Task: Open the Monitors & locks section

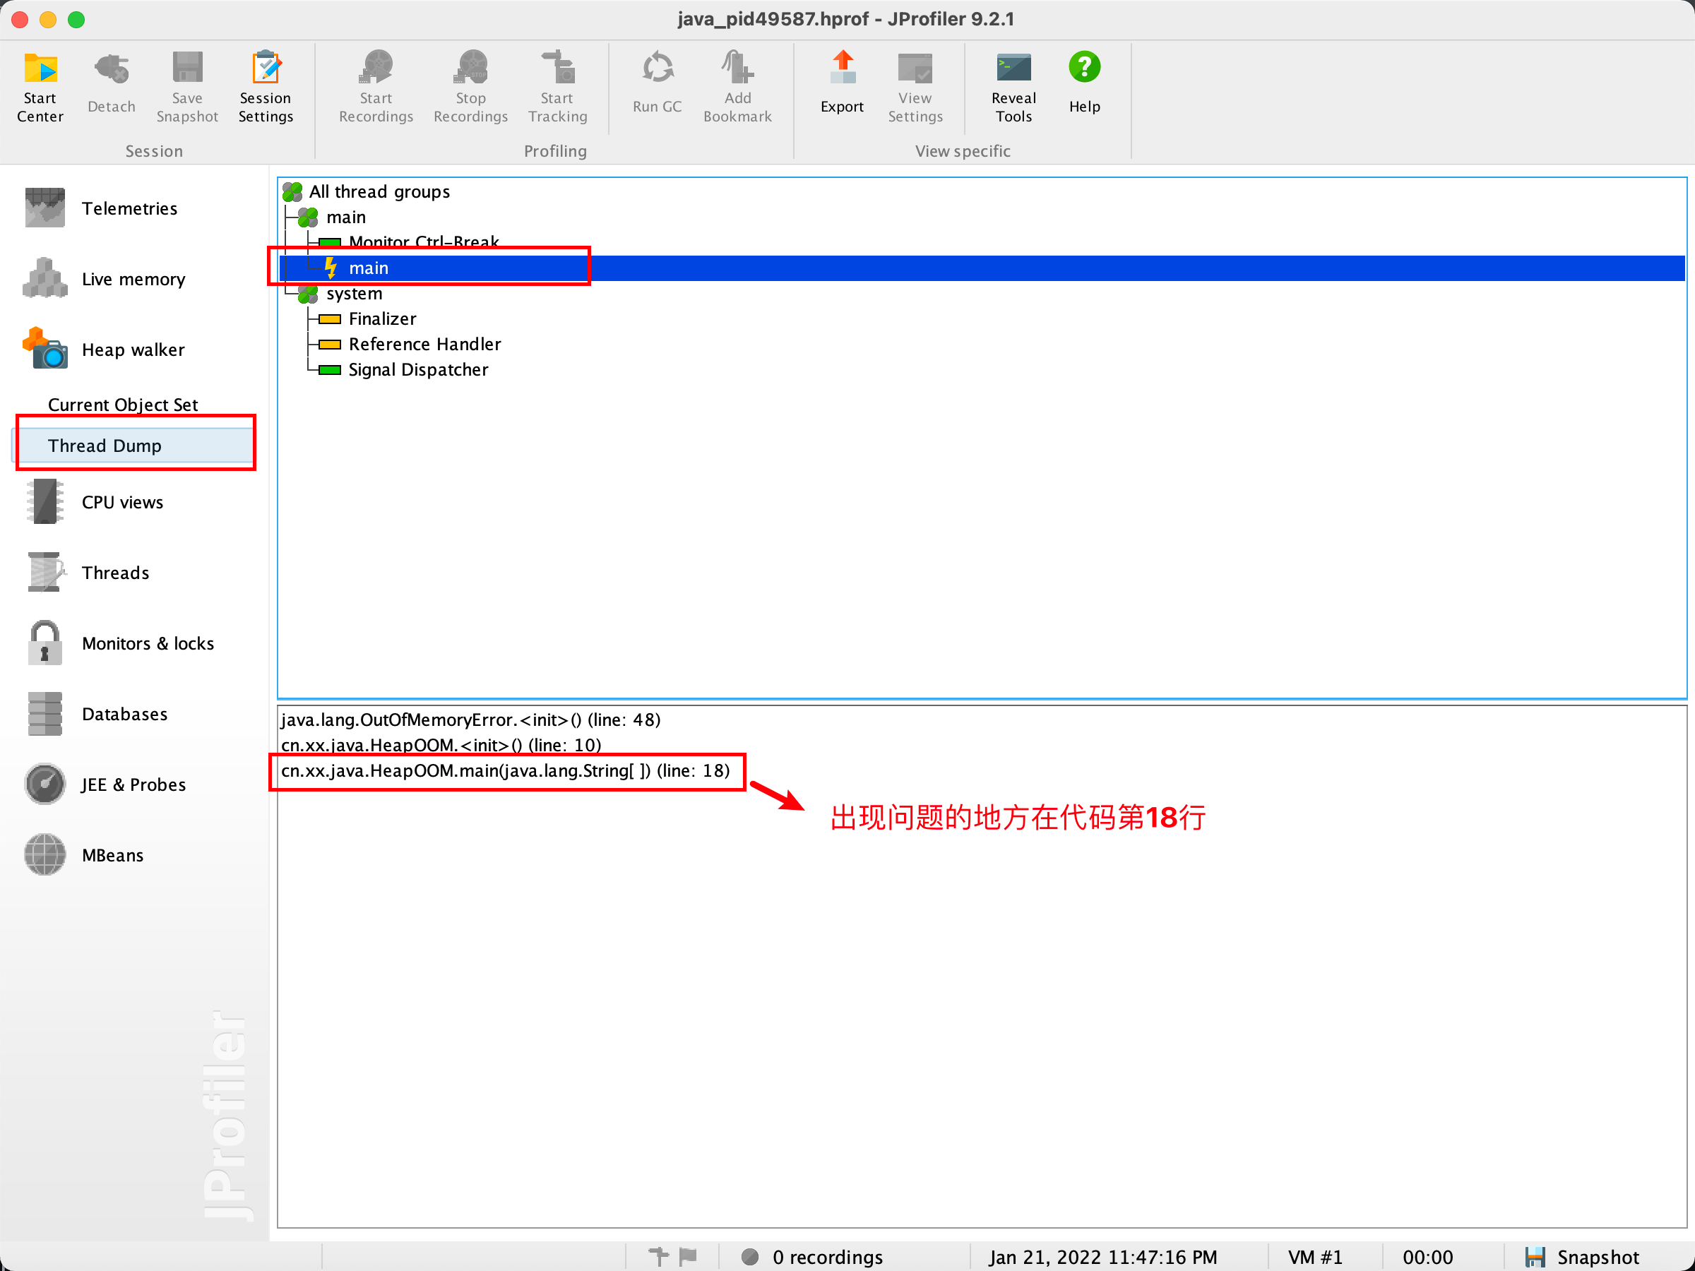Action: click(x=147, y=643)
